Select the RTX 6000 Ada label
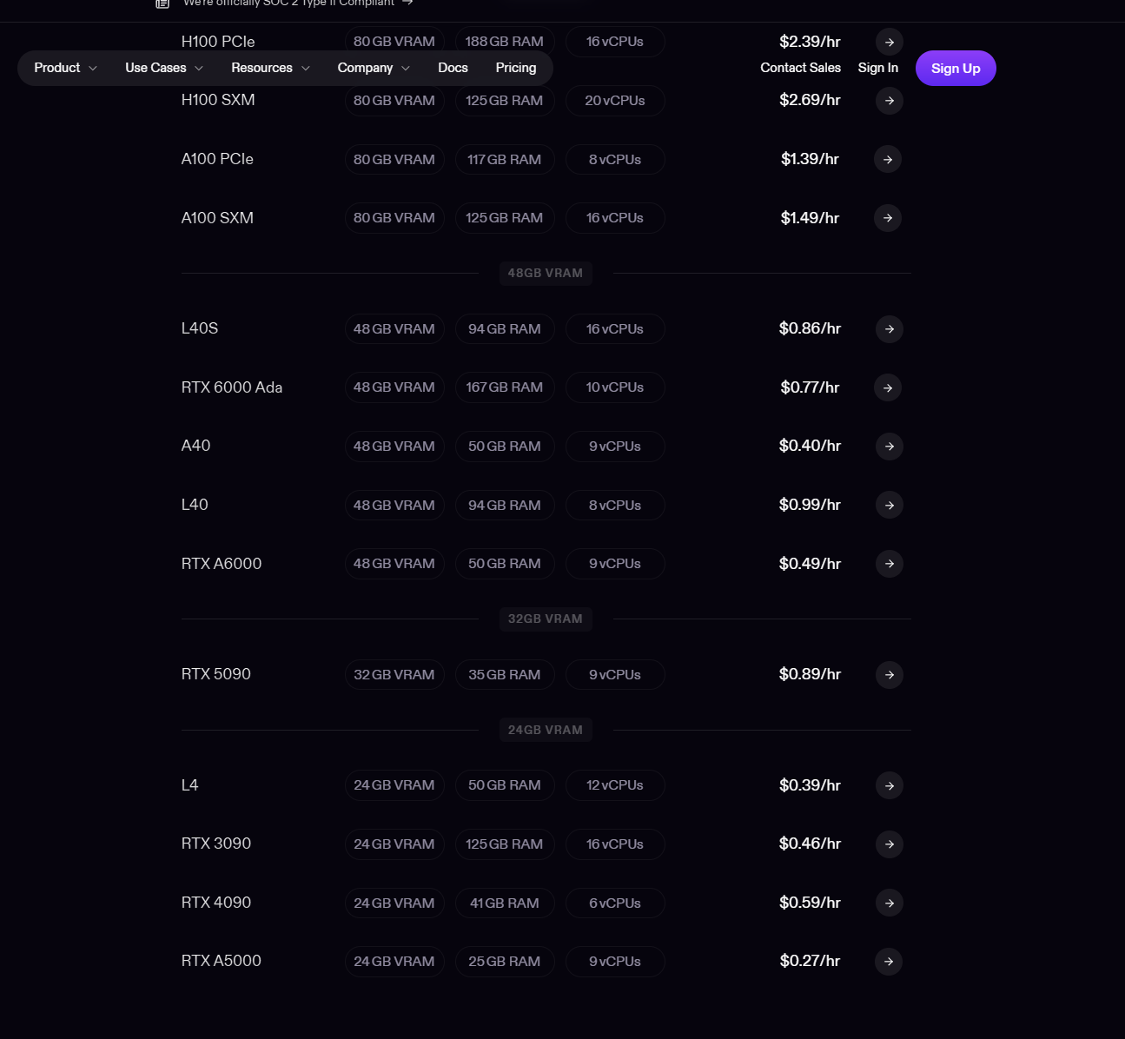Screen dimensions: 1125x1039 click(x=232, y=387)
